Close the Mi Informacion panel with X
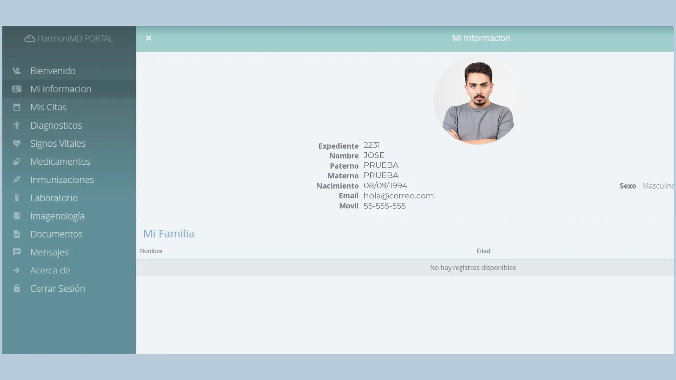Image resolution: width=676 pixels, height=380 pixels. pyautogui.click(x=149, y=38)
